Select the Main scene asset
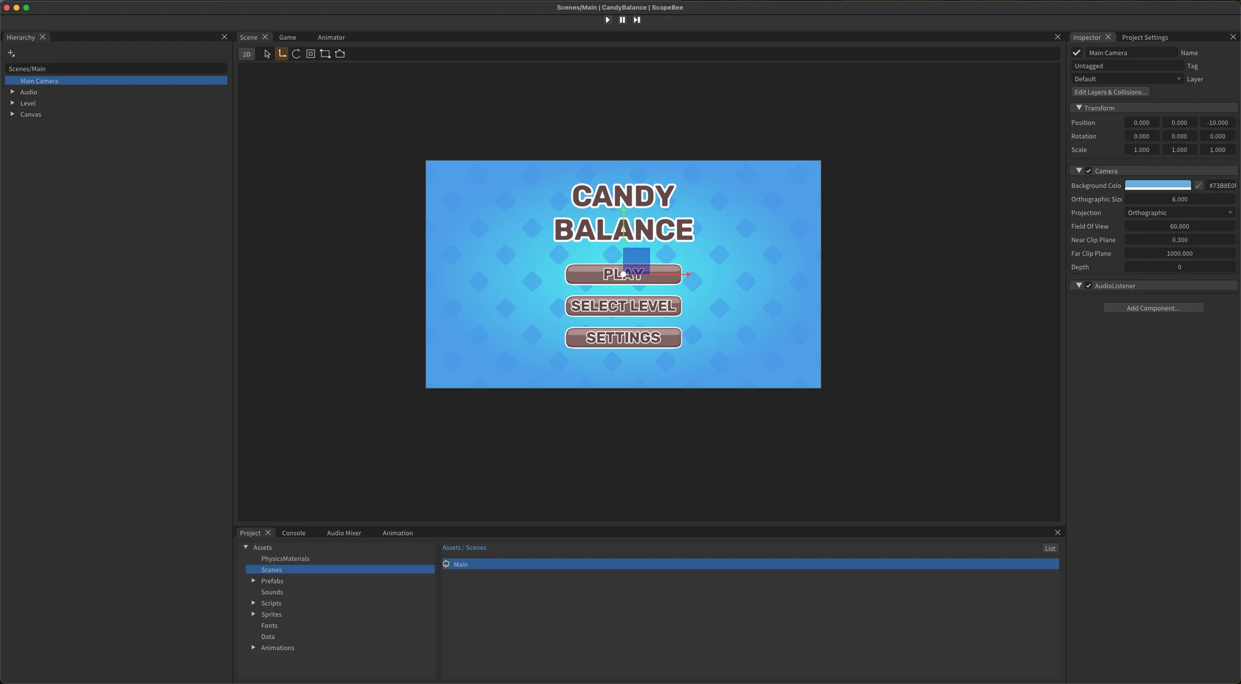Screen dimensions: 1241x684 (x=750, y=564)
